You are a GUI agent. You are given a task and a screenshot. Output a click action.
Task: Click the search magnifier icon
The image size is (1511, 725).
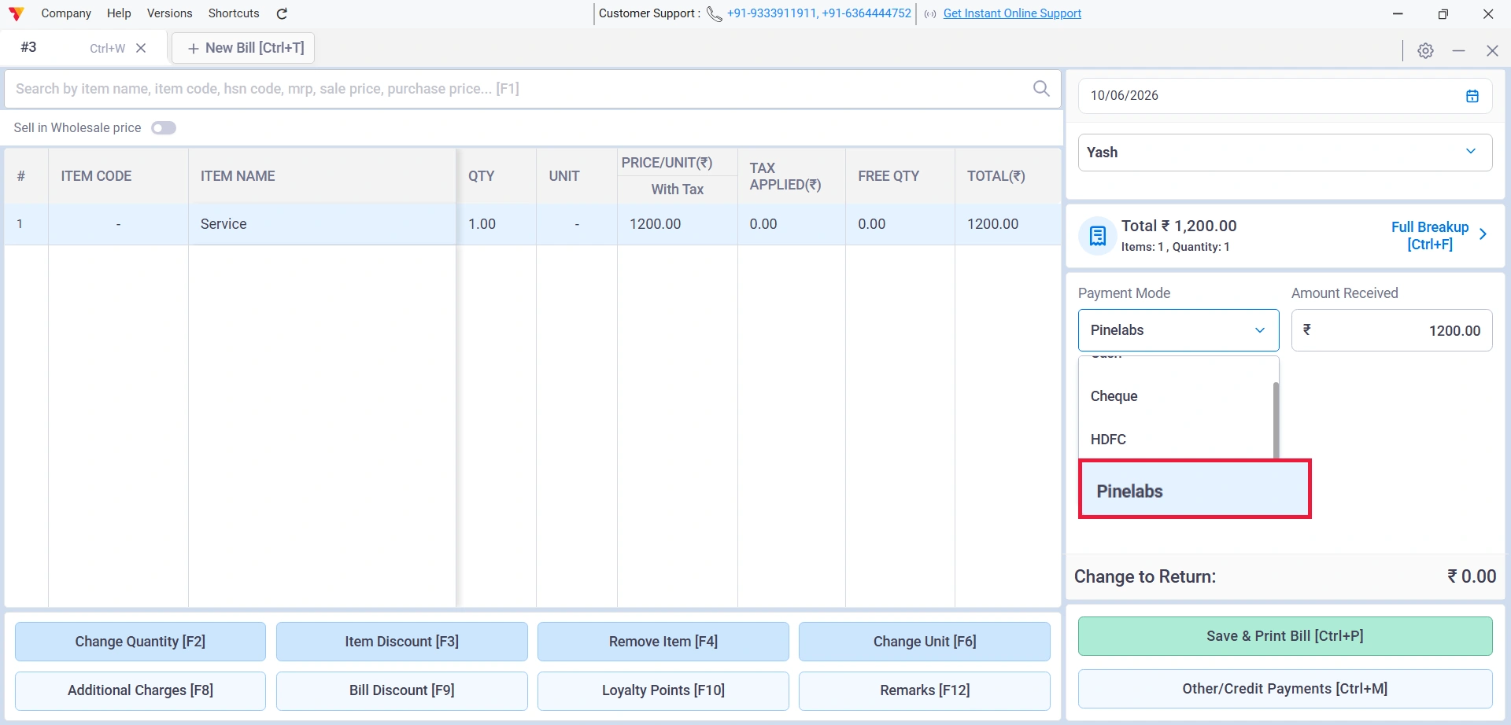(1041, 88)
